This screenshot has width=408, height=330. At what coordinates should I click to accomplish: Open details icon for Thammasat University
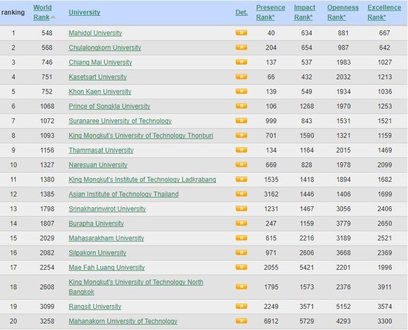[241, 150]
